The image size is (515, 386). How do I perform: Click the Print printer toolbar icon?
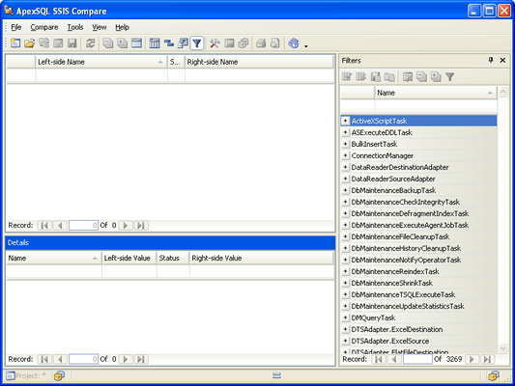coord(261,43)
